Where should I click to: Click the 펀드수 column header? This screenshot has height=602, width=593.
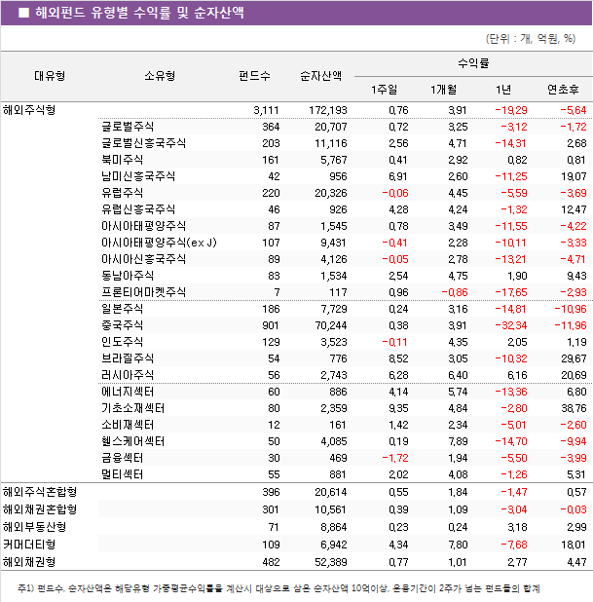254,76
